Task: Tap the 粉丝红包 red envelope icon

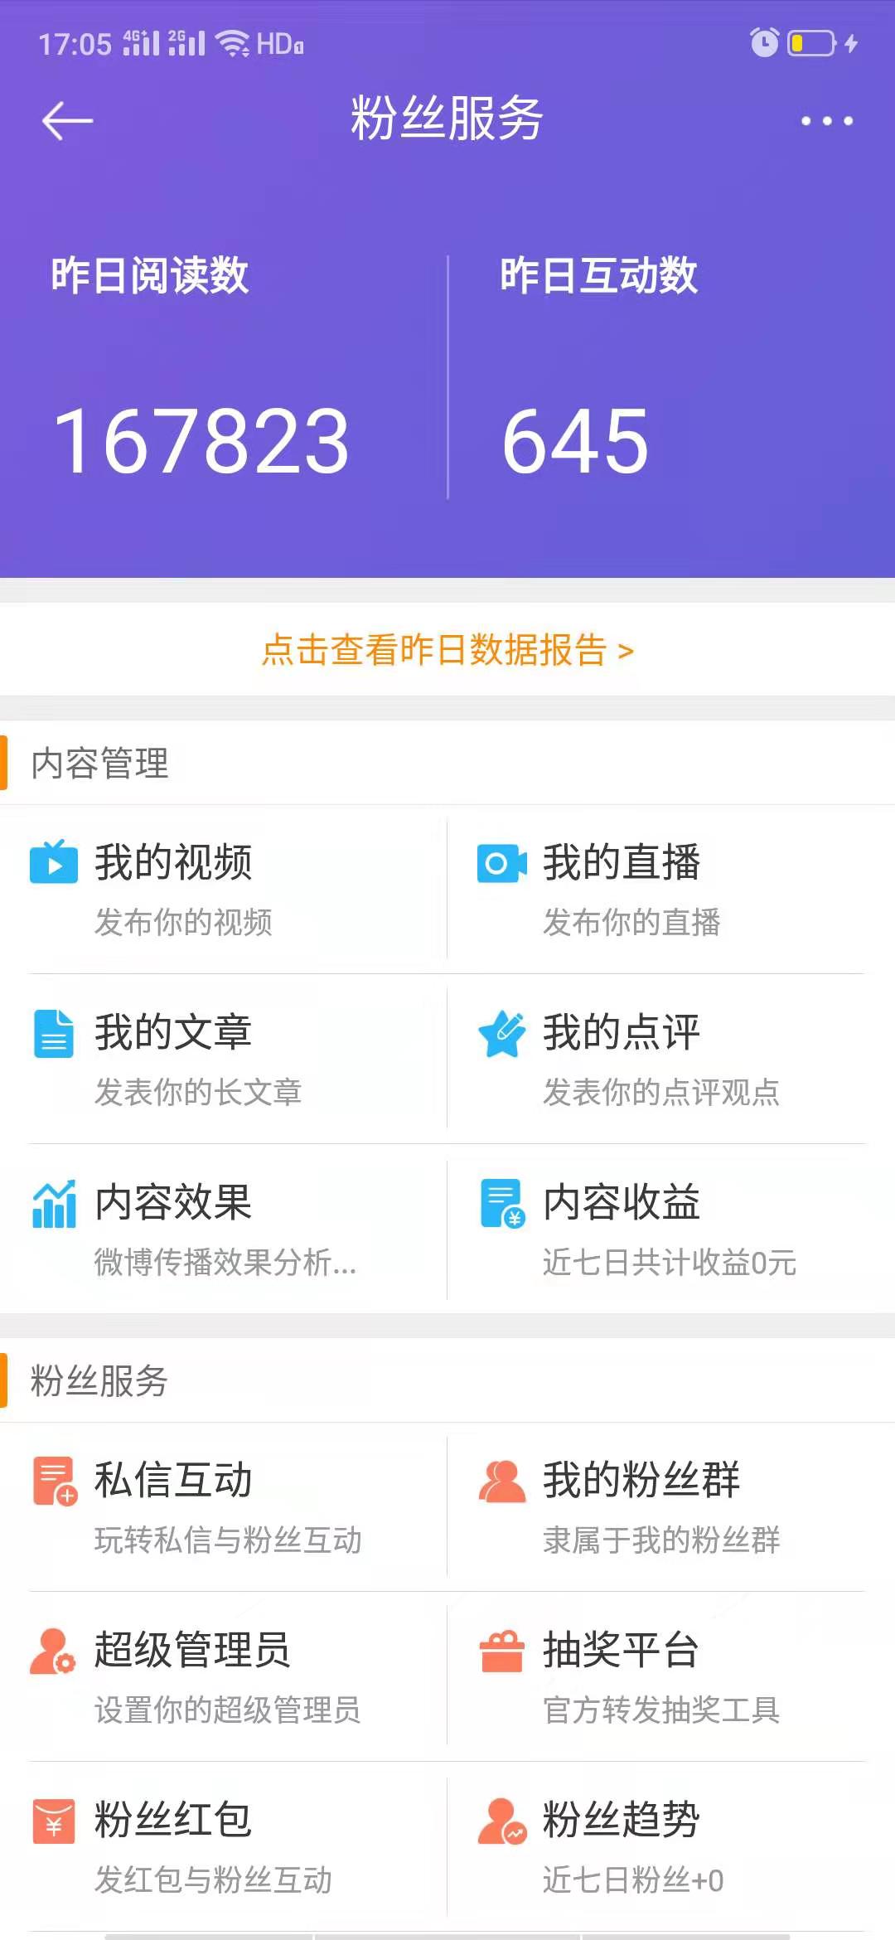Action: click(x=54, y=1821)
